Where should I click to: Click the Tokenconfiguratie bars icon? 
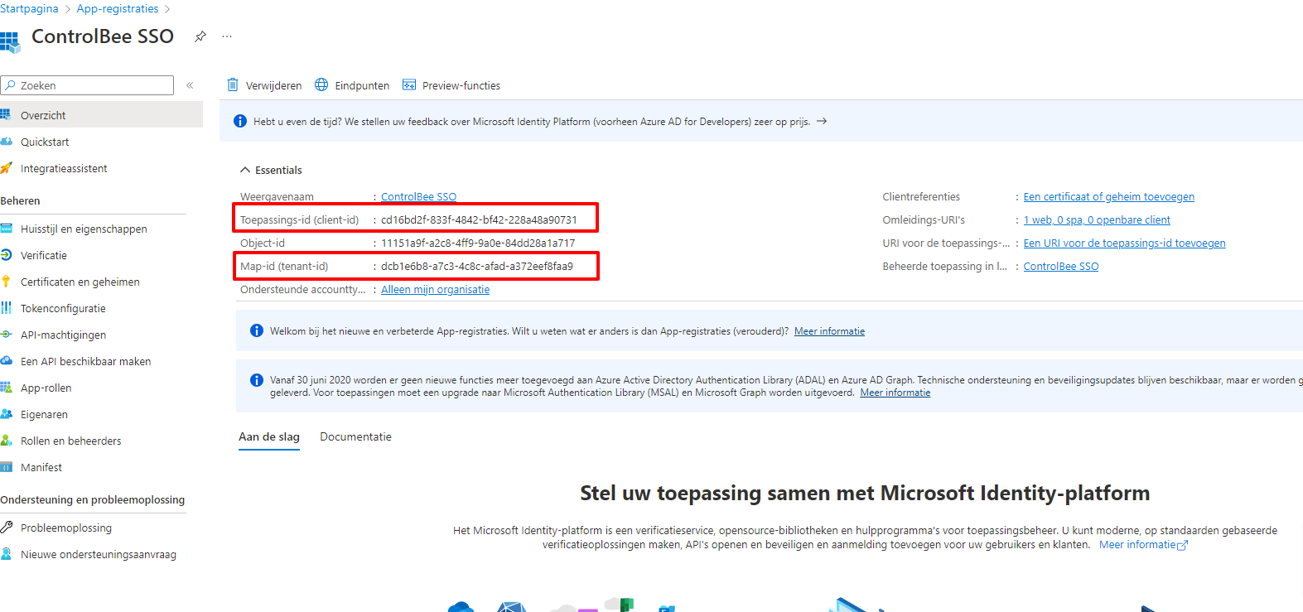click(x=6, y=308)
